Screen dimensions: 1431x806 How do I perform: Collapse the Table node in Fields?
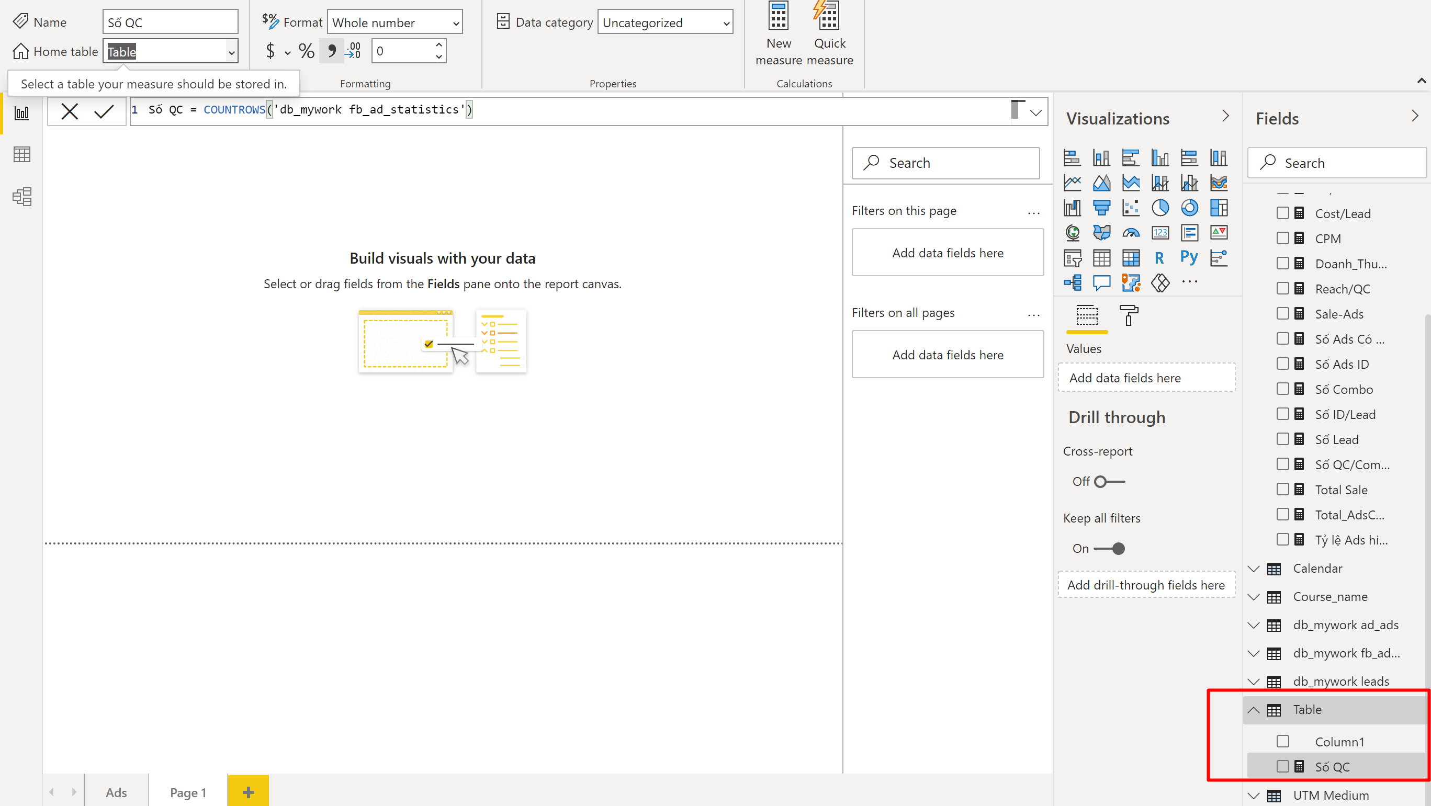pyautogui.click(x=1254, y=709)
